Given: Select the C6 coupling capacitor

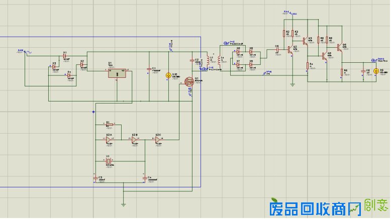Looking at the screenshot, I should click(277, 49).
